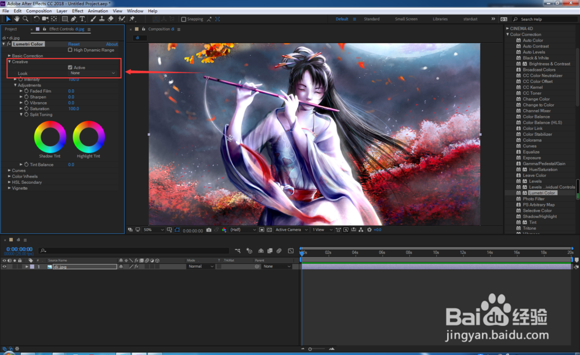
Task: Toggle the High Dynamic Range checkbox
Action: point(70,50)
